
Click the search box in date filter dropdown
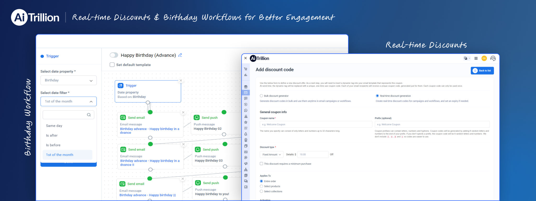click(69, 115)
